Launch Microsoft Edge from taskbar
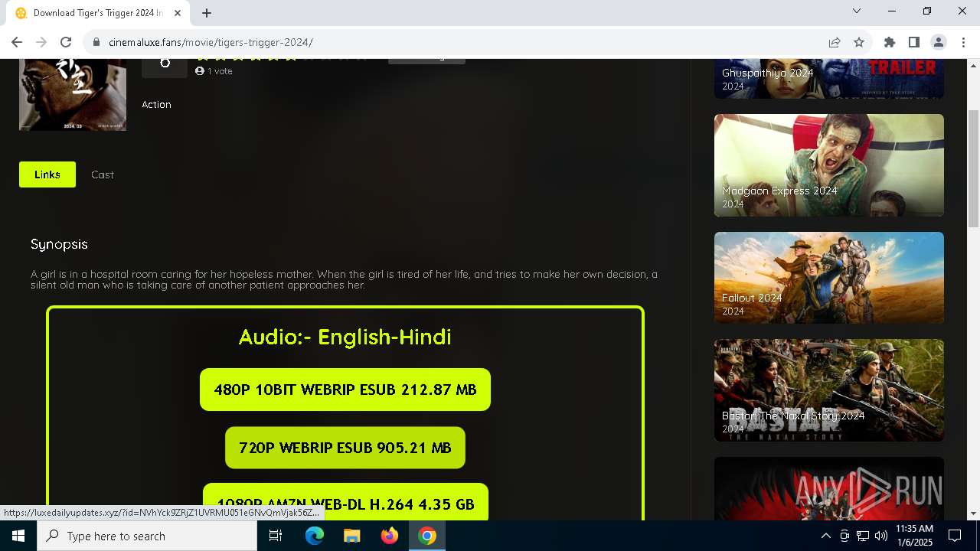Viewport: 980px width, 551px height. [x=315, y=536]
